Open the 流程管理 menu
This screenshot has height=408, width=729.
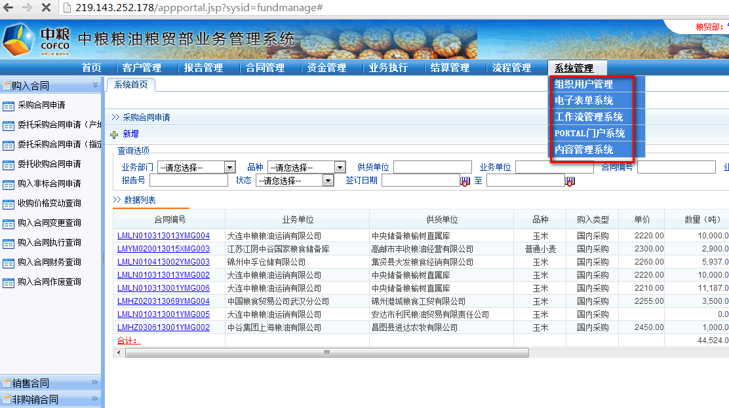point(511,68)
